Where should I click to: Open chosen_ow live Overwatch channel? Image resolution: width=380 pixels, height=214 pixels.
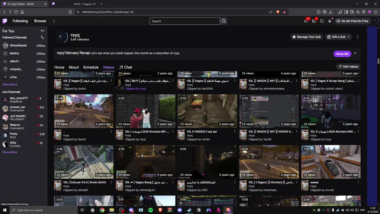click(x=24, y=109)
